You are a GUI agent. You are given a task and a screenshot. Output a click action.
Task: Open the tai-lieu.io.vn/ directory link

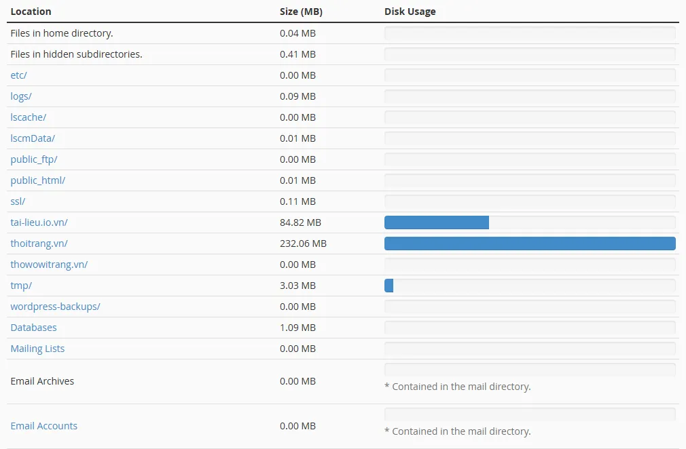click(x=39, y=222)
